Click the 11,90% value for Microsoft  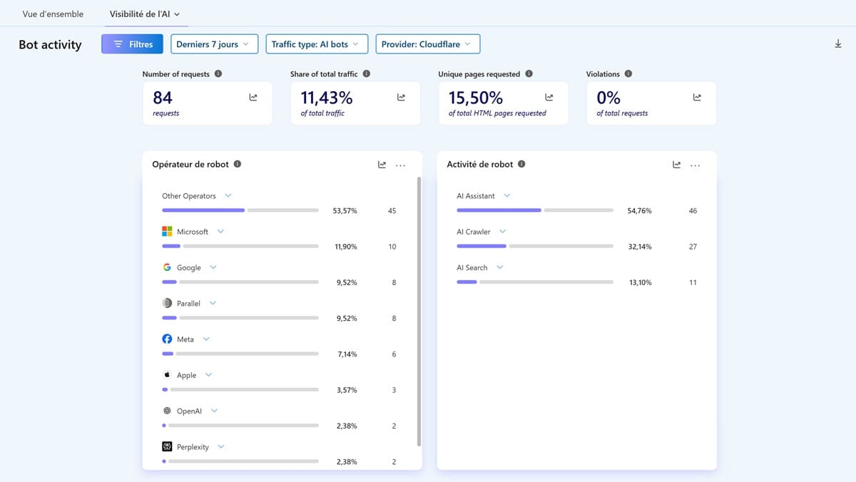(346, 247)
